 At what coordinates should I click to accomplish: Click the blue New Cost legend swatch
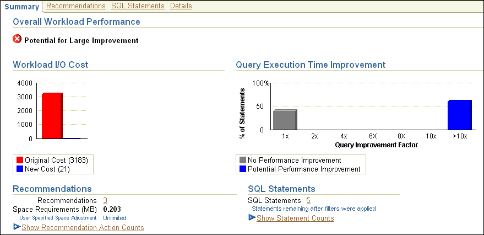20,169
